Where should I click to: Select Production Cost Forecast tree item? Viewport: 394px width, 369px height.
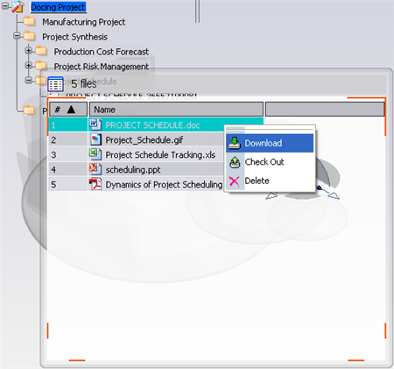(102, 52)
